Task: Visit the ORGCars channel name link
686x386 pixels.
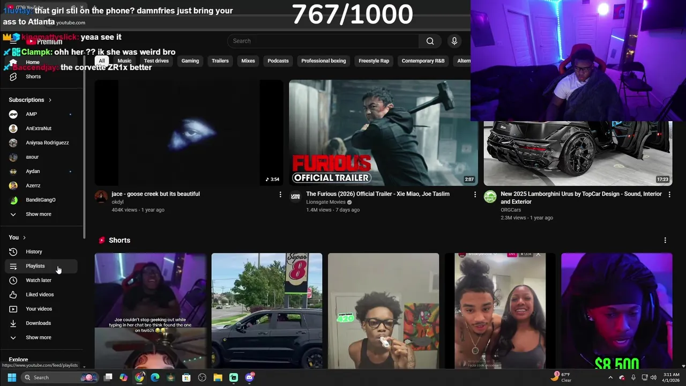Action: (x=511, y=210)
